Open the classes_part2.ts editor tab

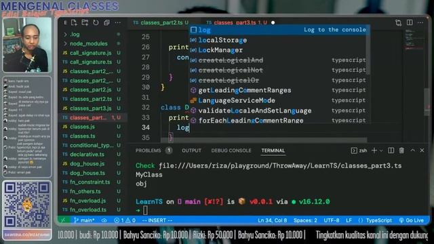point(161,22)
